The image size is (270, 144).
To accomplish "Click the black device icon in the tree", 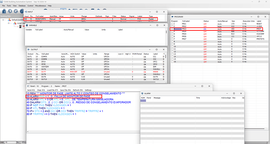I will 20,27.
